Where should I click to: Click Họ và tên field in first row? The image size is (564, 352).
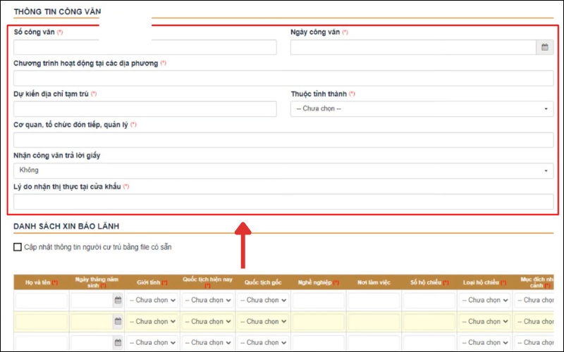41,301
